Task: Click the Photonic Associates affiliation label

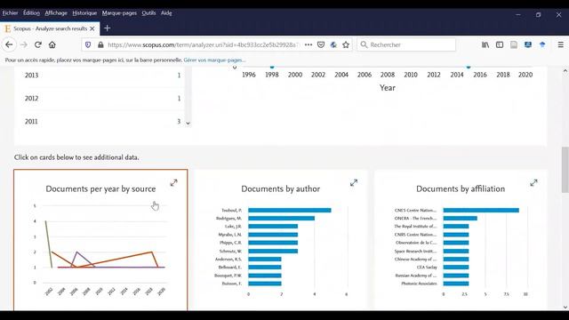Action: [x=419, y=284]
